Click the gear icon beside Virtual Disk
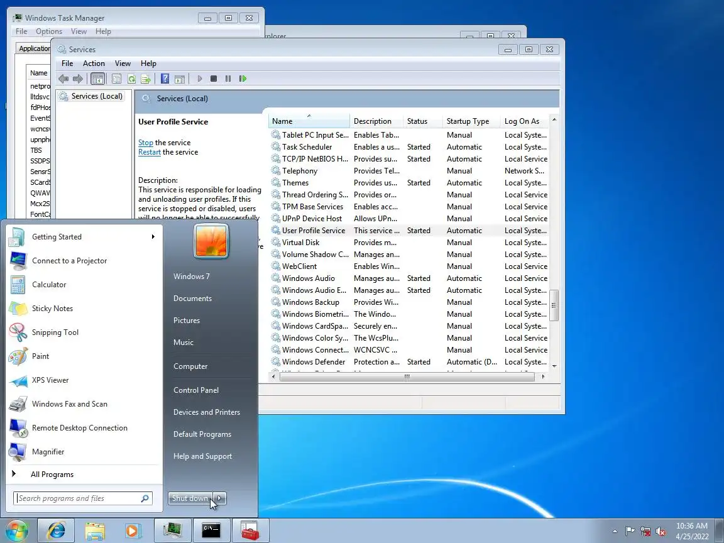Screen dimensions: 724x543 tap(276, 243)
